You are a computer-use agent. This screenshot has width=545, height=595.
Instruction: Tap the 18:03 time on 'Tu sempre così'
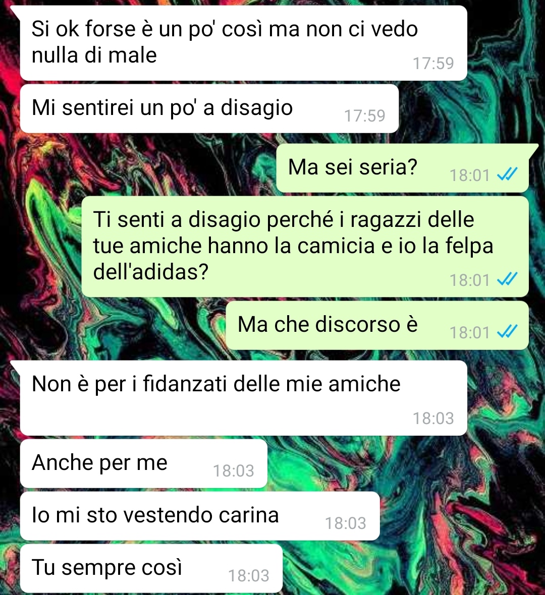[249, 576]
